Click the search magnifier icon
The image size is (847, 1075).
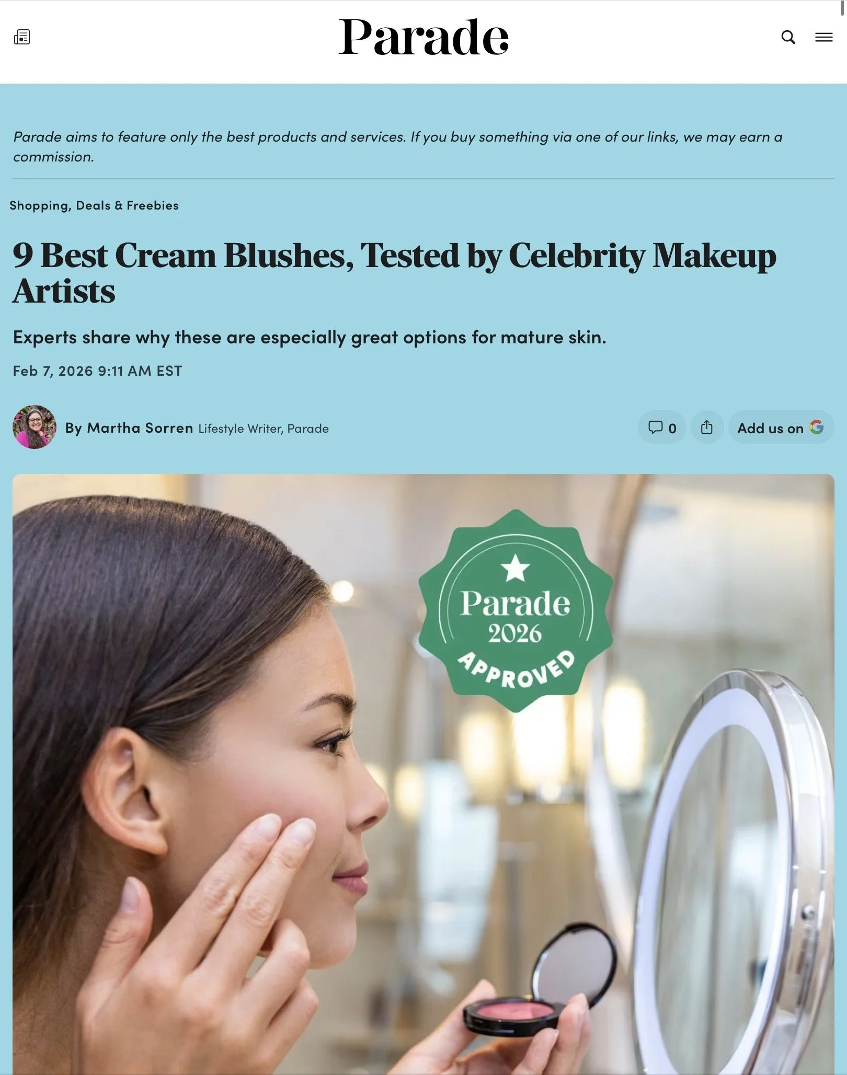(x=788, y=37)
